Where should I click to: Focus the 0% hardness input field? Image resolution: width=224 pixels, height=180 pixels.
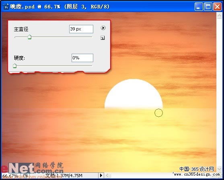click(82, 58)
